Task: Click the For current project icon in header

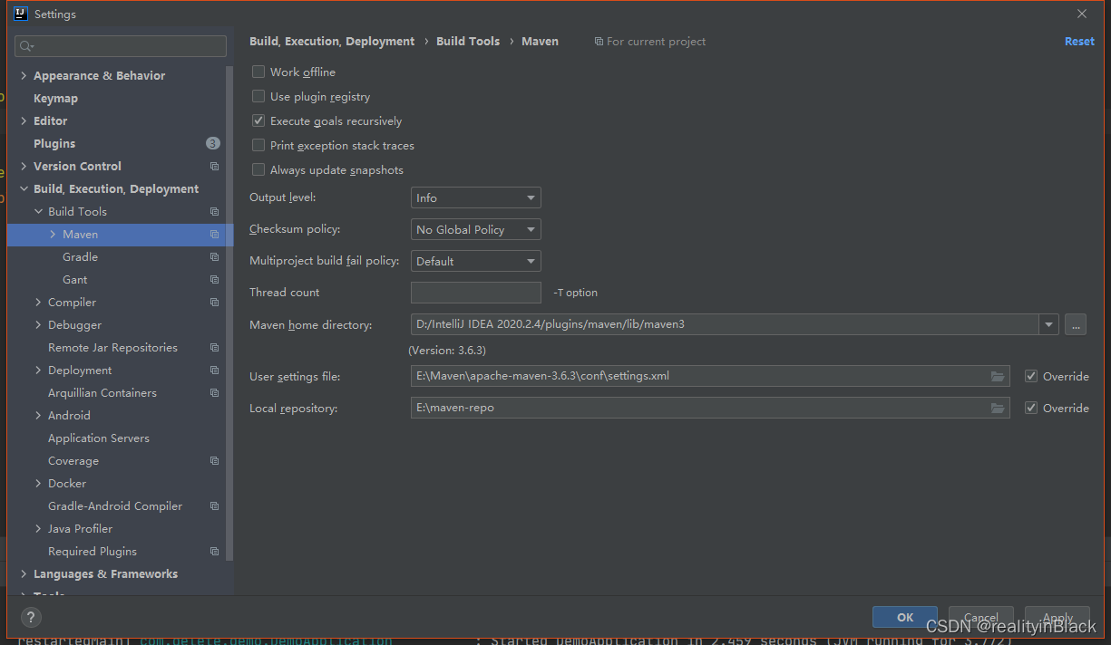Action: pos(599,42)
